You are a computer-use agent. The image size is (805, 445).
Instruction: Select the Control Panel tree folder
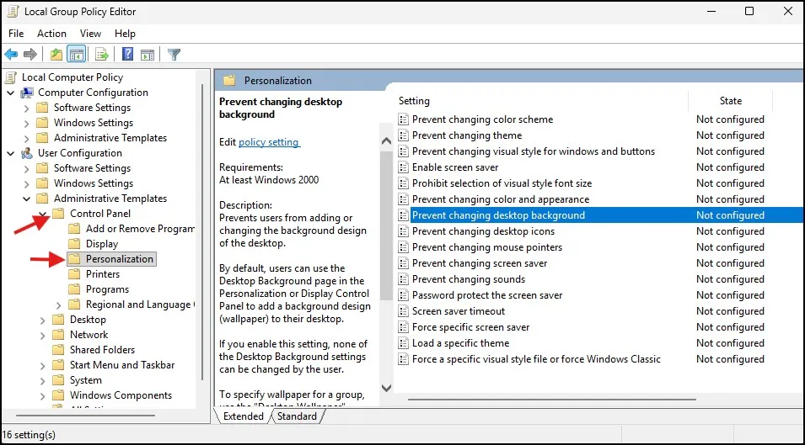[100, 214]
